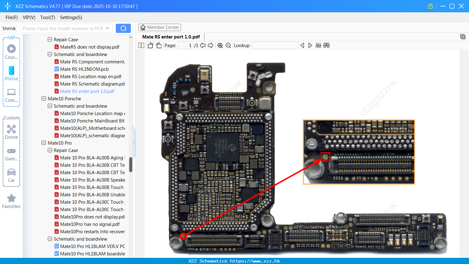
Task: Open the File(F) menu
Action: click(x=12, y=18)
